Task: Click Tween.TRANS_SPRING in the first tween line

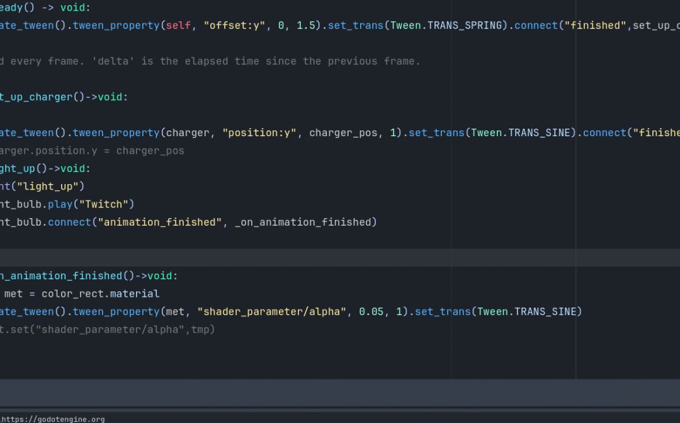Action: (x=446, y=26)
